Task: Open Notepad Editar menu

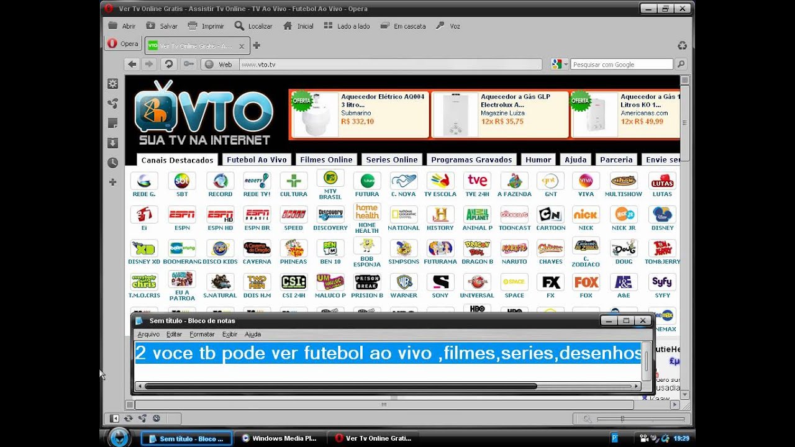Action: pyautogui.click(x=174, y=334)
